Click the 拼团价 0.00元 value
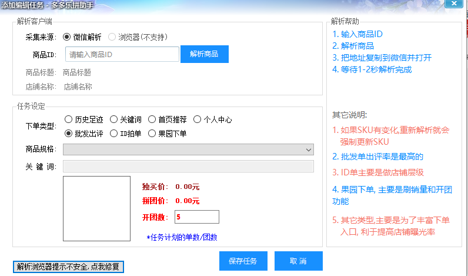This screenshot has height=276, width=468. click(188, 201)
